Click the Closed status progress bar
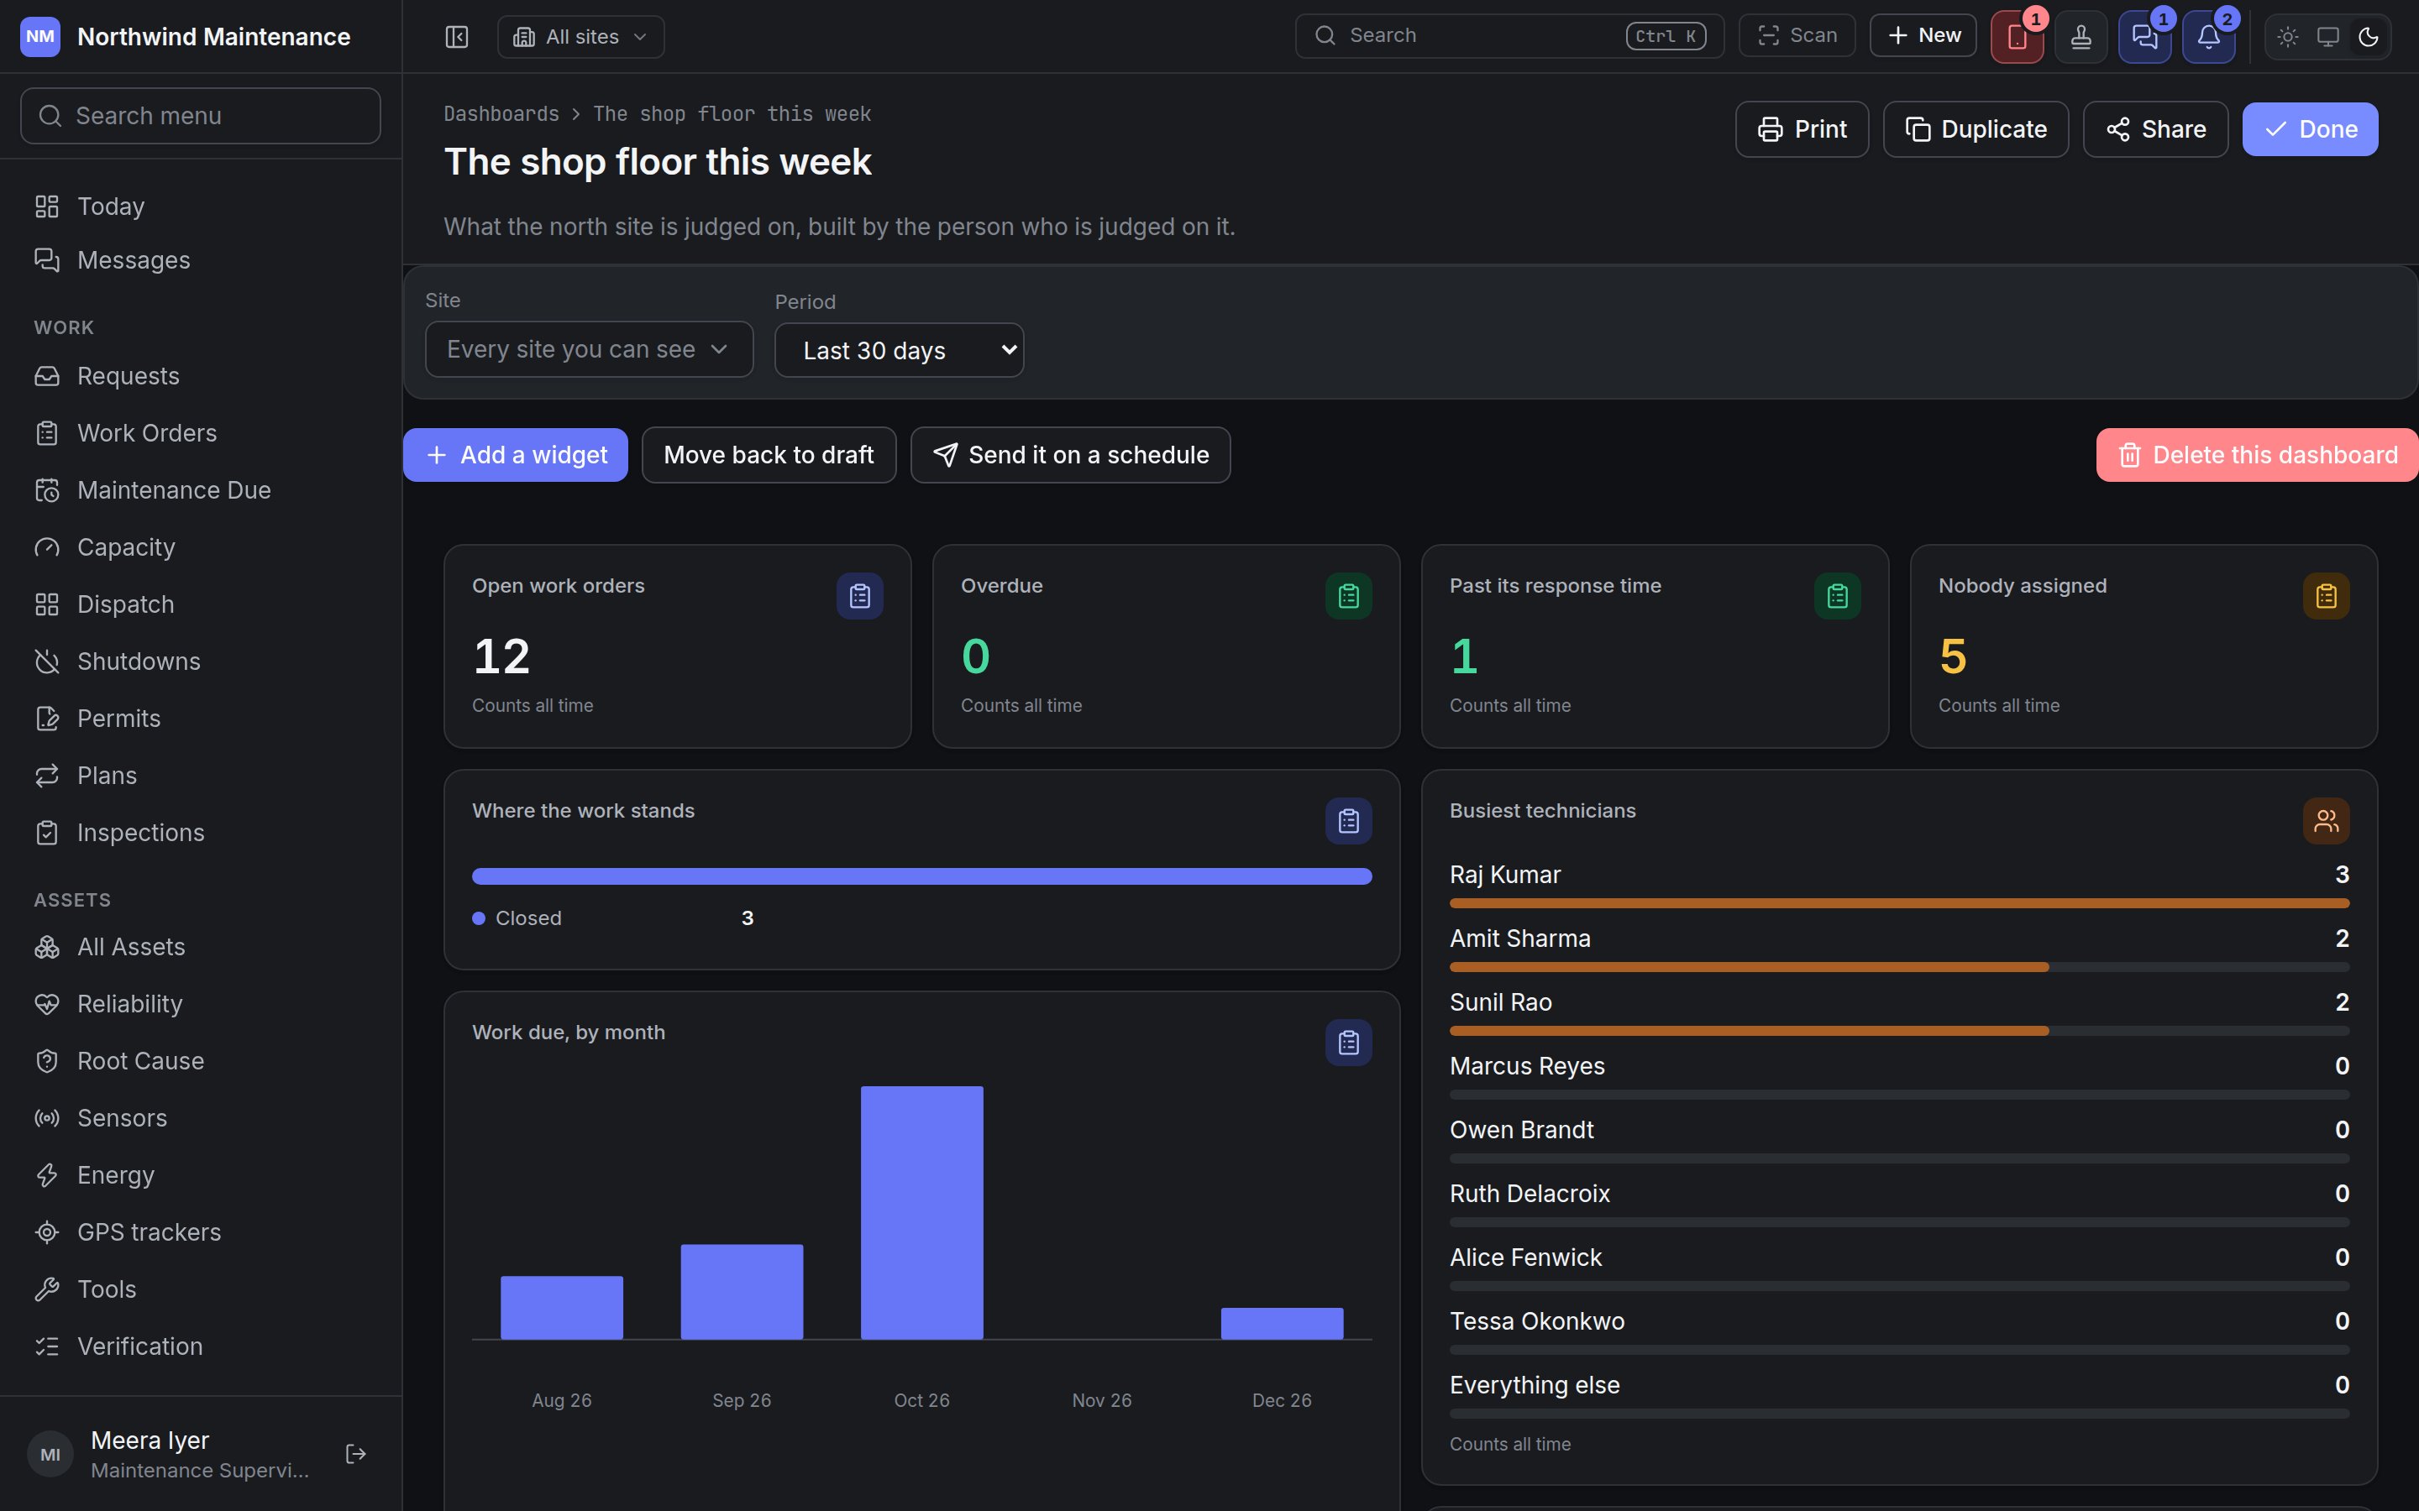Image resolution: width=2419 pixels, height=1511 pixels. tap(921, 876)
